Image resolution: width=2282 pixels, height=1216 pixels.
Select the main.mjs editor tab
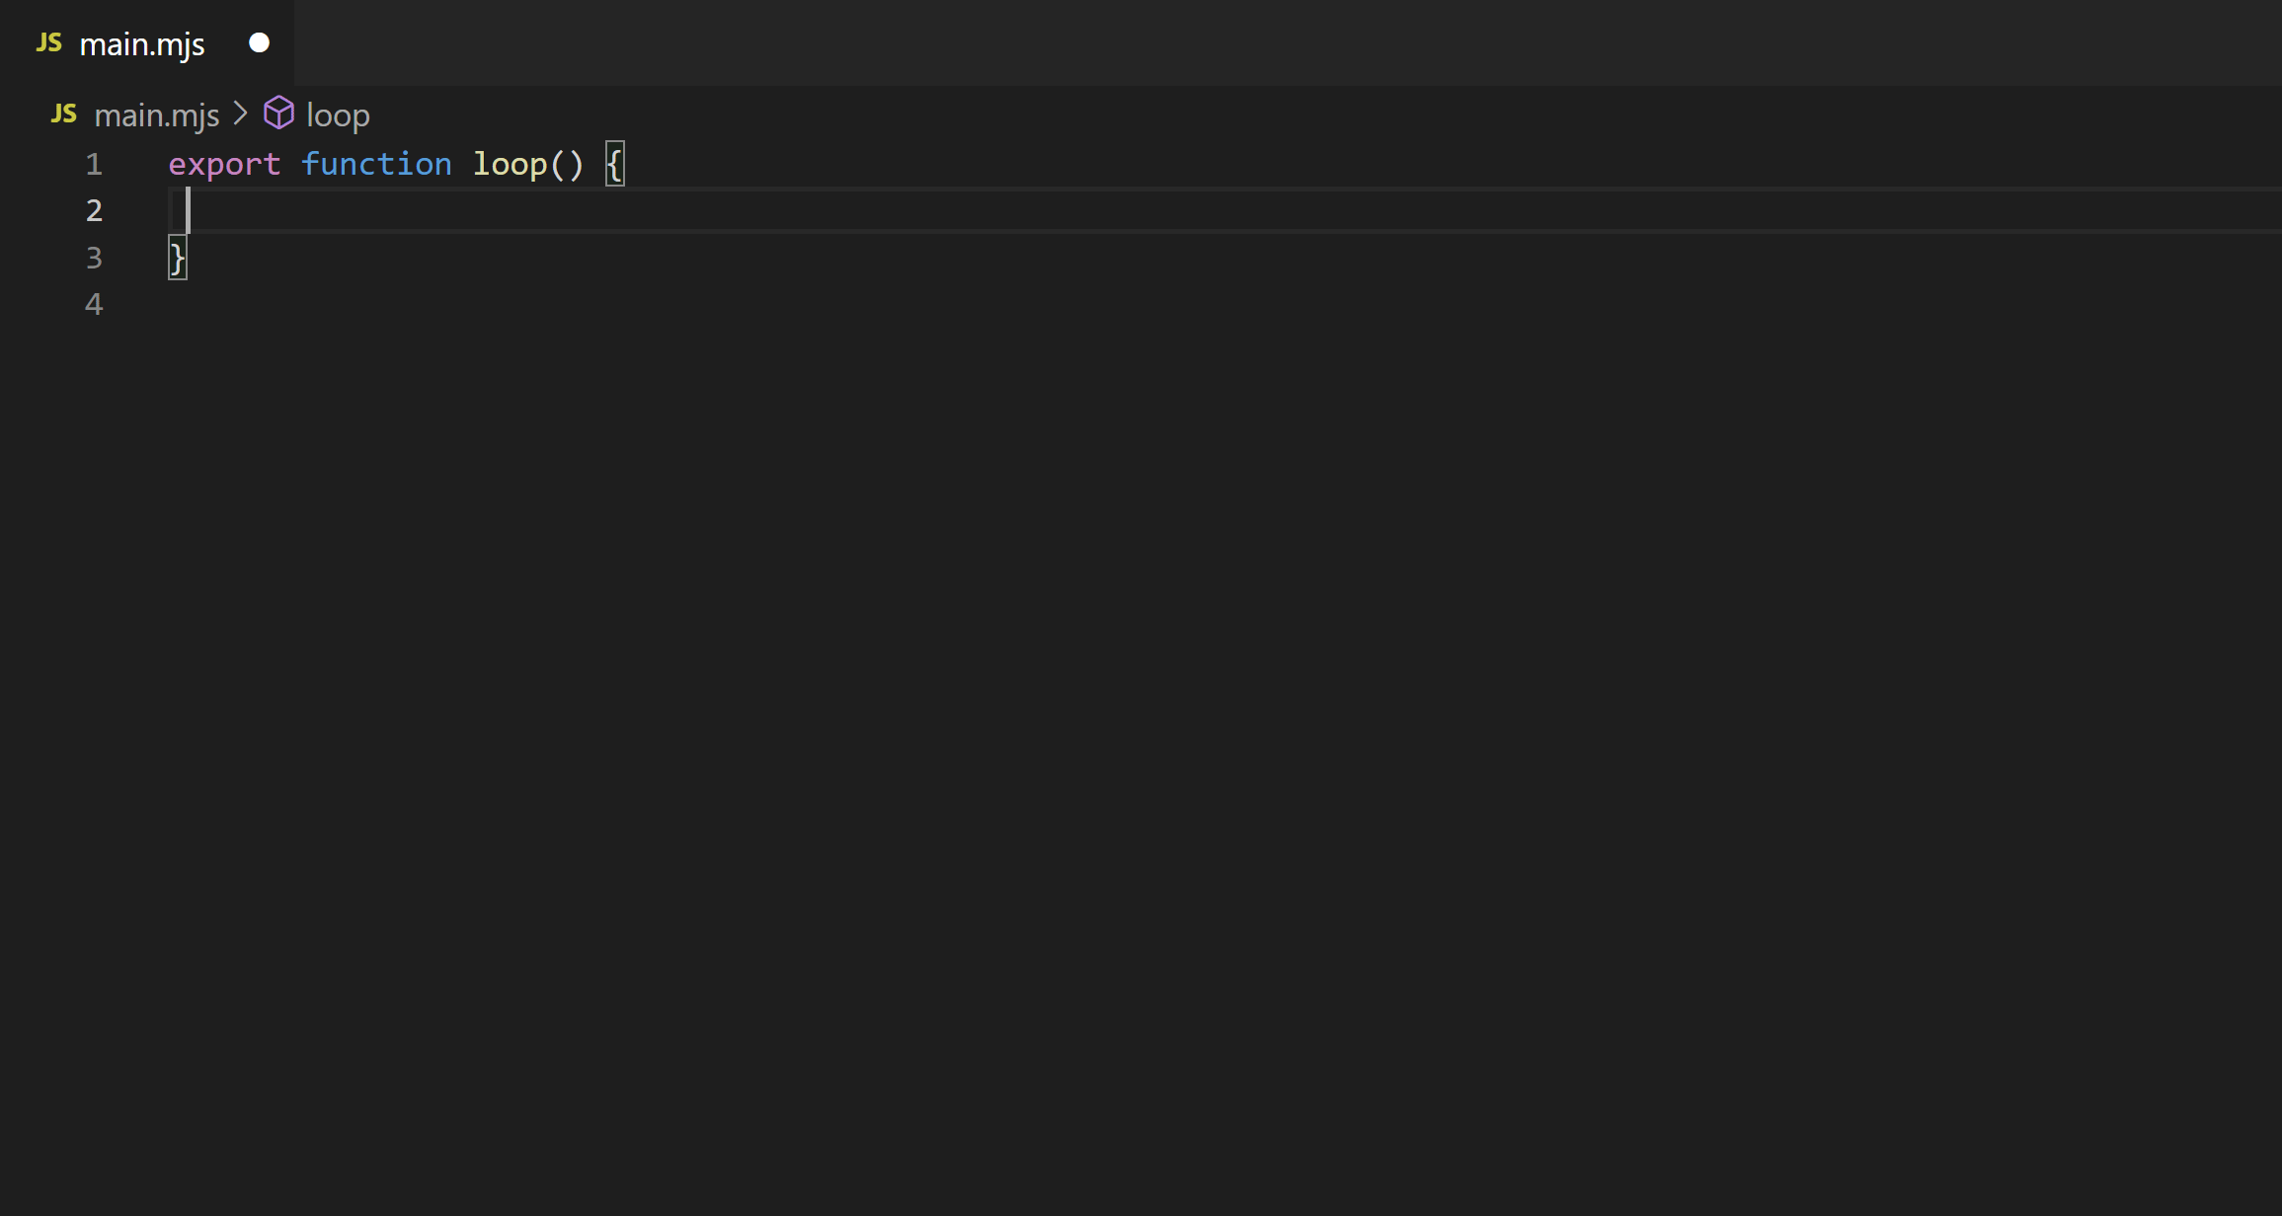click(x=147, y=42)
